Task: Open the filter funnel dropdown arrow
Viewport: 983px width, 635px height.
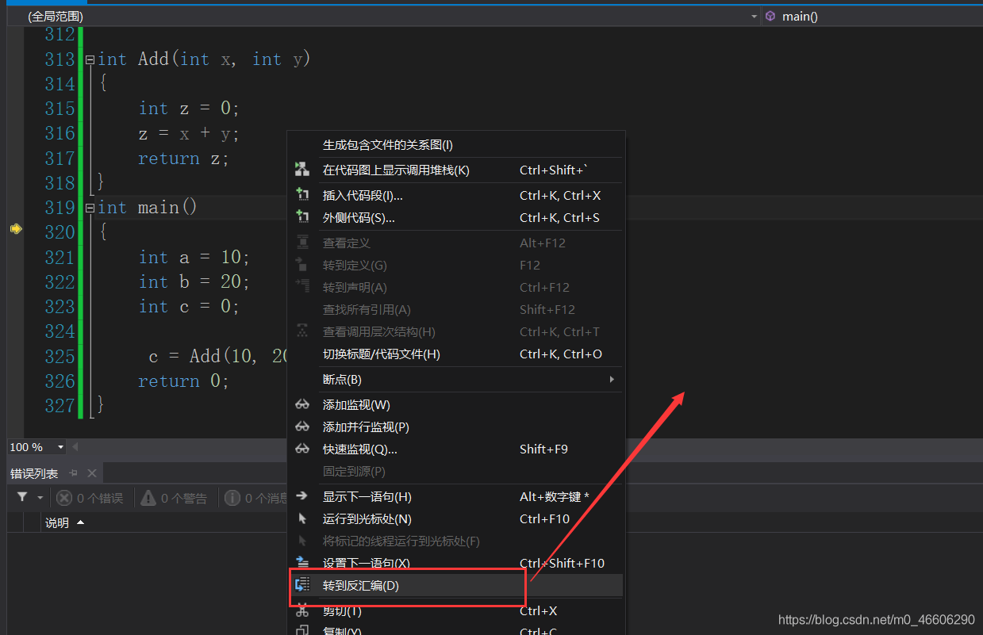Action: 40,498
